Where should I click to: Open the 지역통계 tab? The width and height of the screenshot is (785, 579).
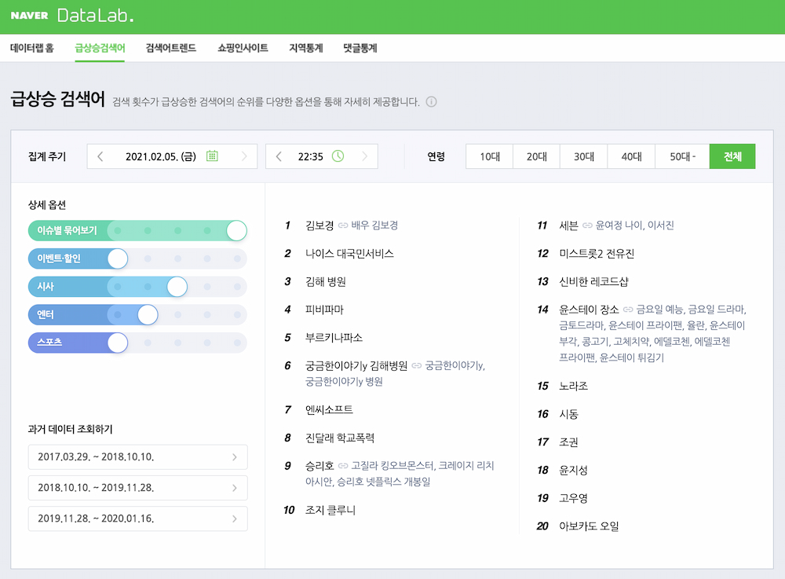click(x=306, y=48)
